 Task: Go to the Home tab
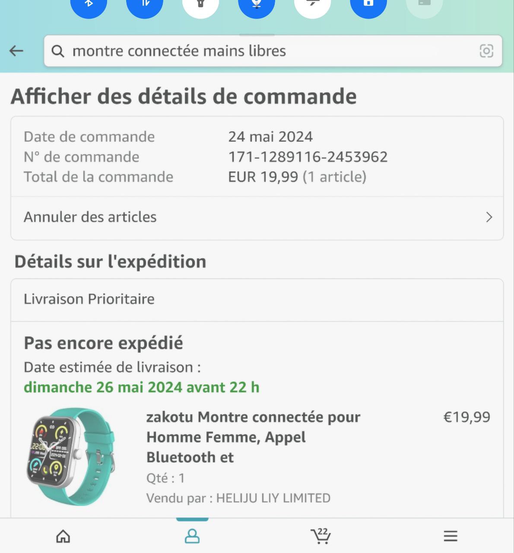(x=63, y=537)
